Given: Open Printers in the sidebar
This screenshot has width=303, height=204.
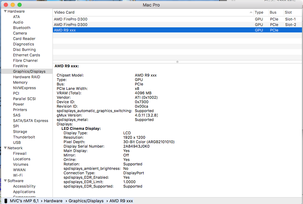Looking at the screenshot, I should click(20, 110).
